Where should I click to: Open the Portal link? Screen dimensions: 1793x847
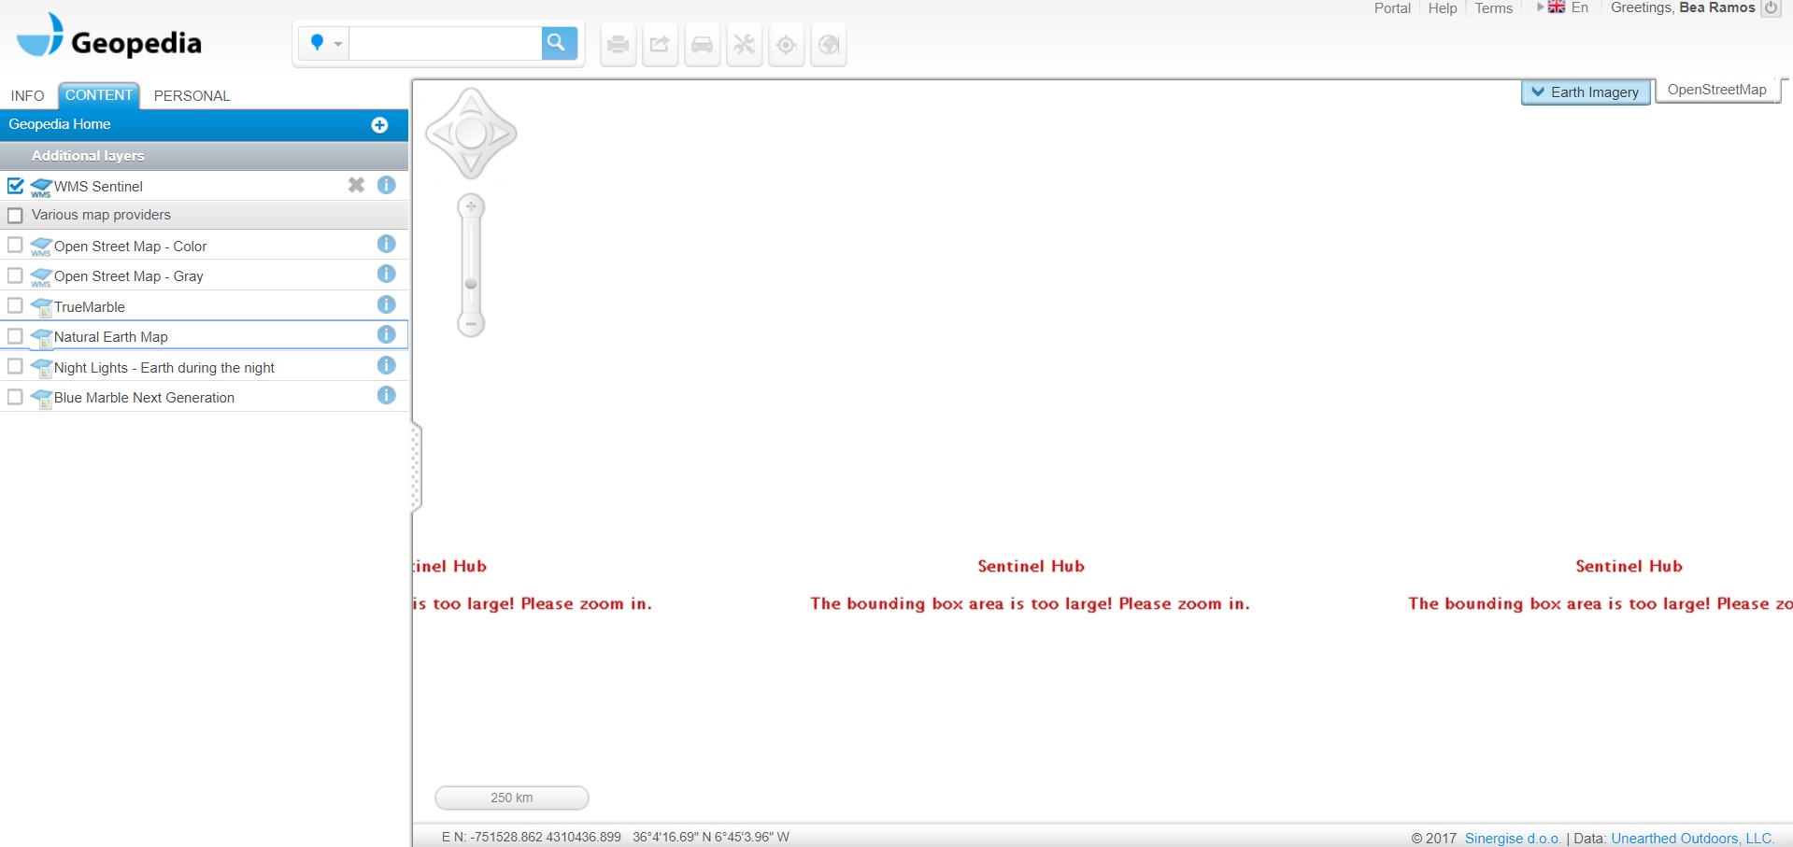coord(1392,7)
